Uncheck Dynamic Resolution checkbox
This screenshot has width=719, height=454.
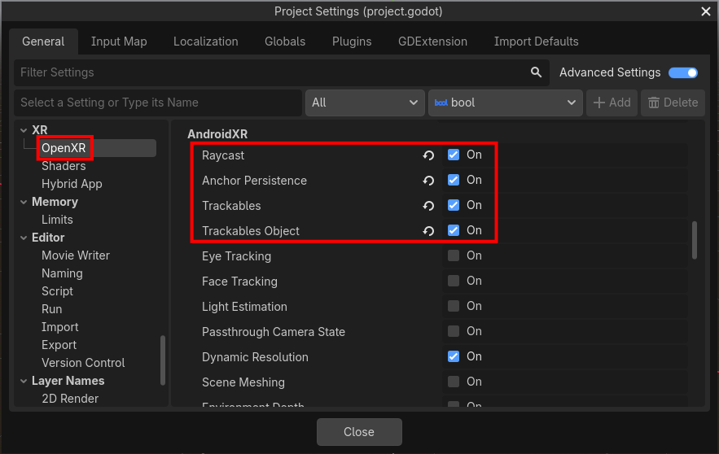point(453,356)
